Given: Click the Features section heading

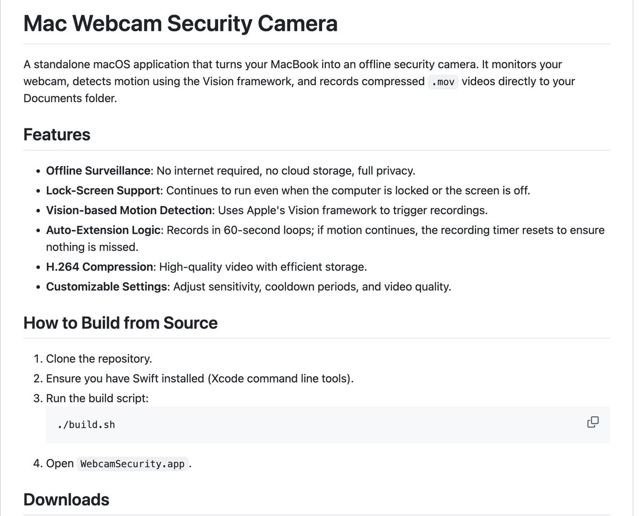Looking at the screenshot, I should [x=57, y=134].
